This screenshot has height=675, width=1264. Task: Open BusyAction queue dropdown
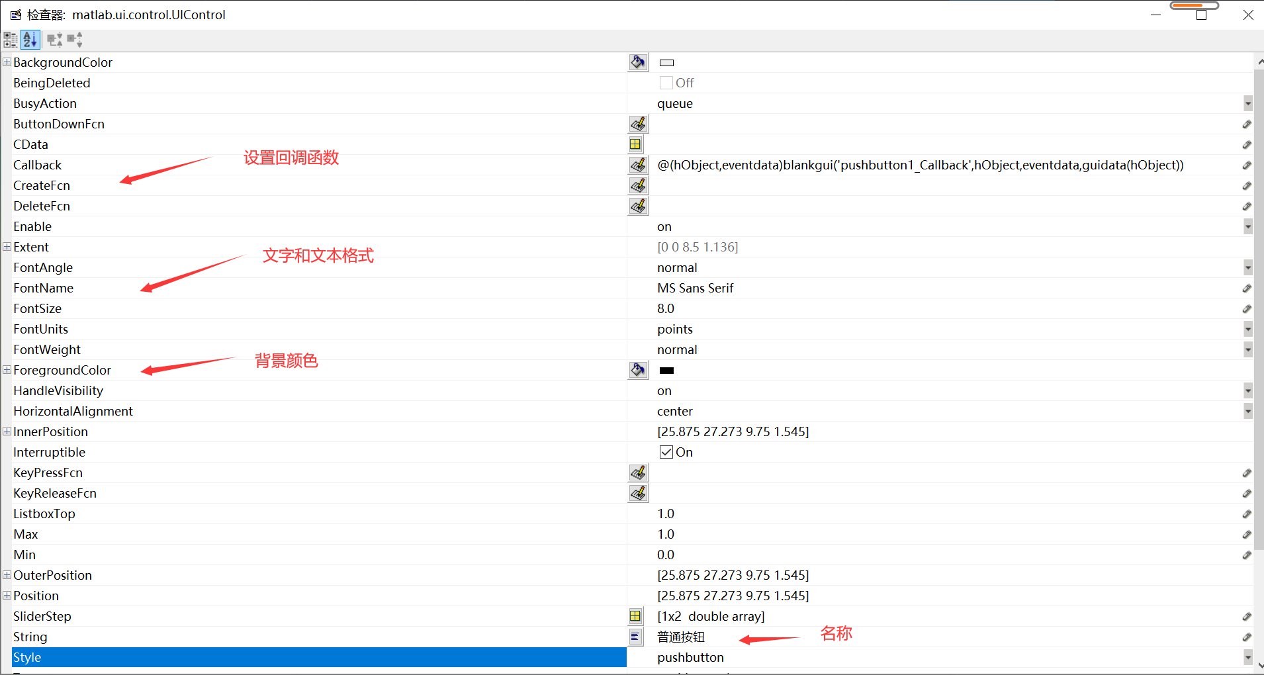click(1248, 103)
